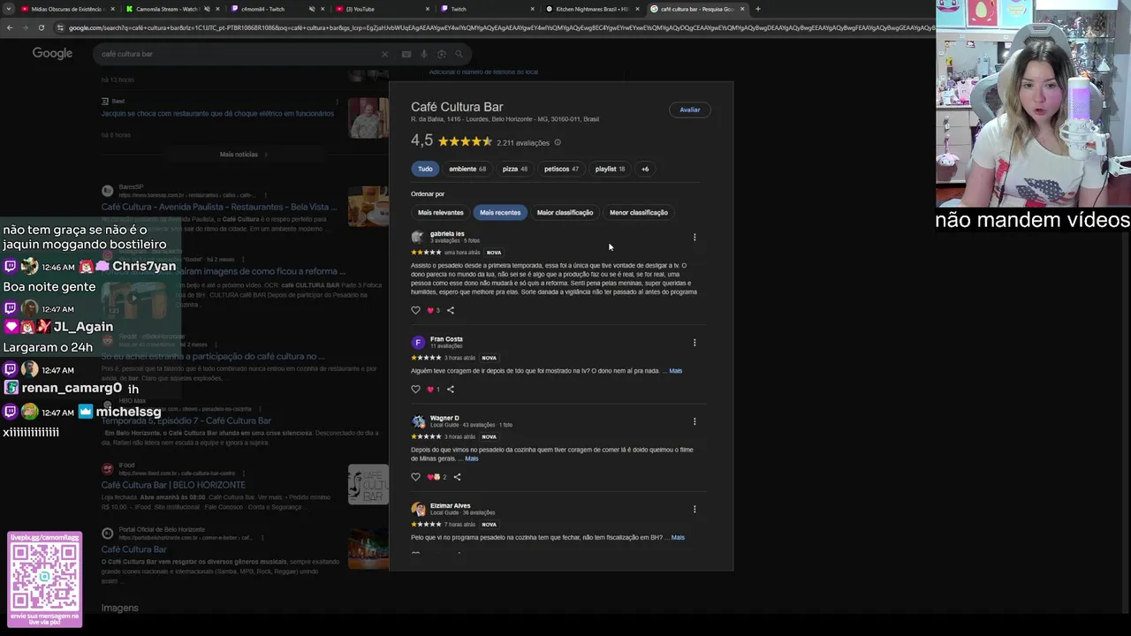Open Café Cultura Avenida Paulista result link
The image size is (1131, 636).
point(218,207)
